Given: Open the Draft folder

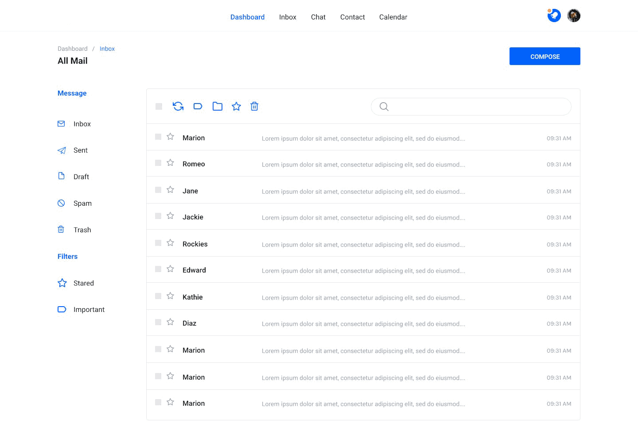Looking at the screenshot, I should point(81,177).
